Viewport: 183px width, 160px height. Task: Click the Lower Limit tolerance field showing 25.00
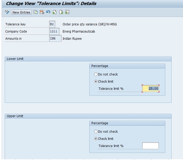point(150,89)
